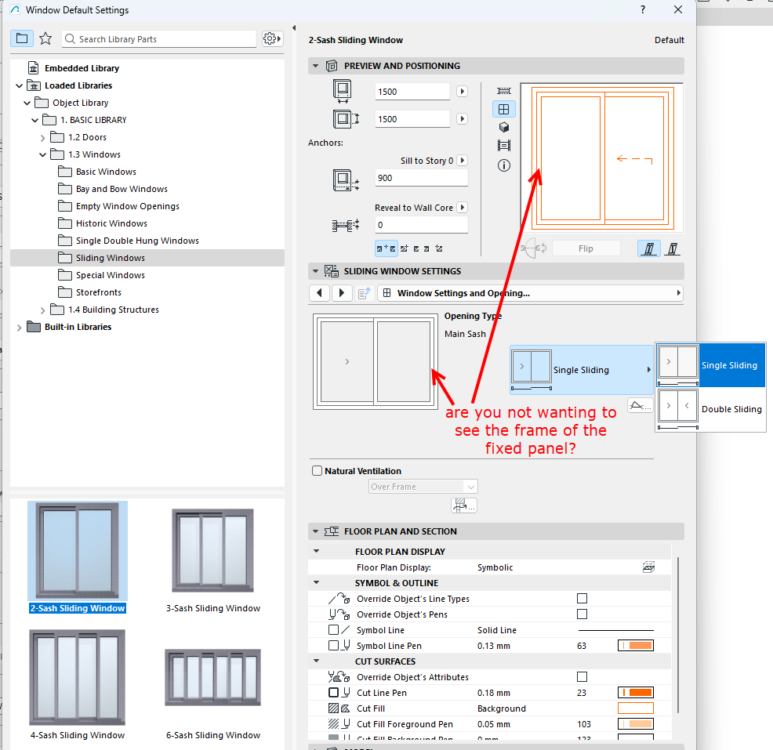Viewport: 773px width, 750px height.
Task: Click the Flip button
Action: [586, 248]
